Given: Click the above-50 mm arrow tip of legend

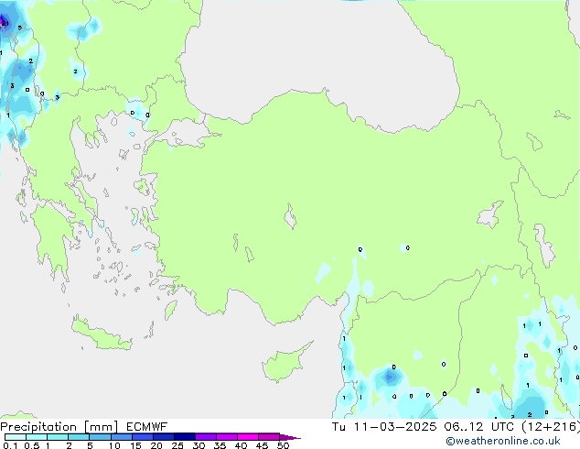Looking at the screenshot, I should (x=290, y=437).
